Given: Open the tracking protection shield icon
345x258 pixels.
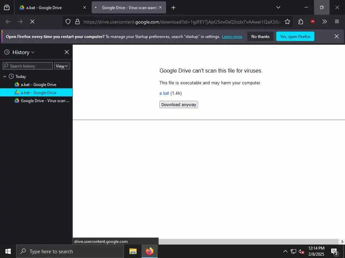Looking at the screenshot, I should click(68, 21).
